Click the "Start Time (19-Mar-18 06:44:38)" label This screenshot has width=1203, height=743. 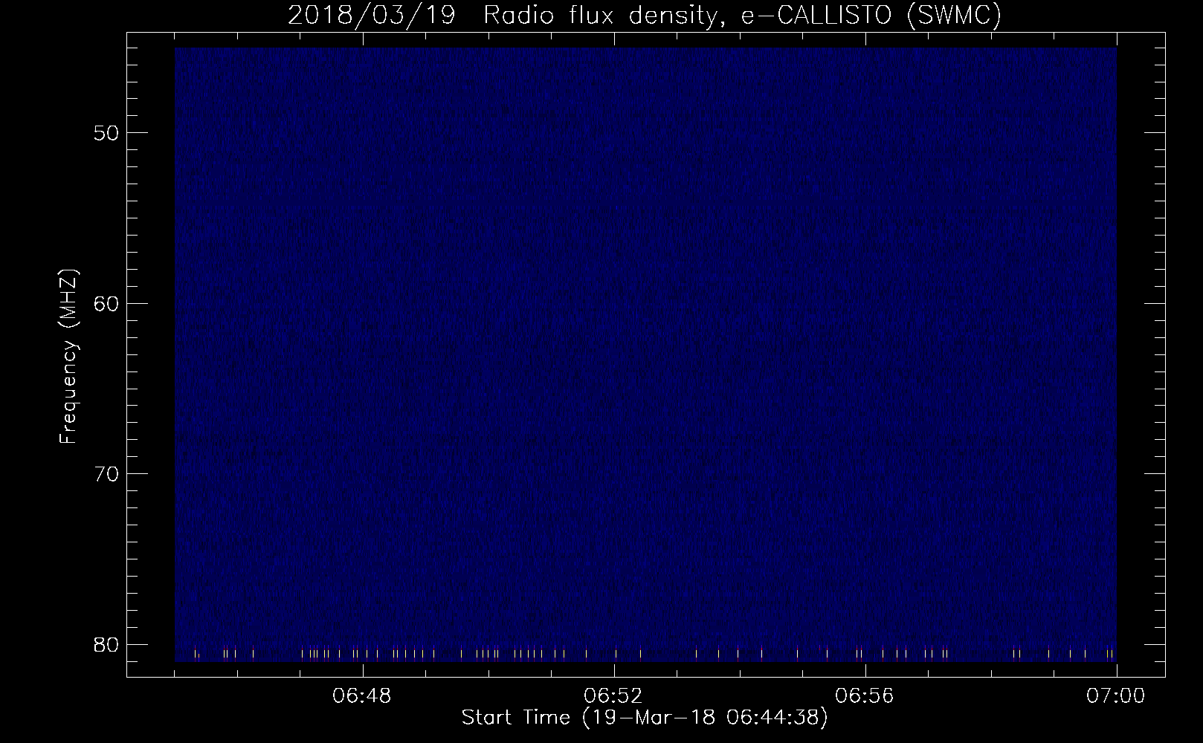point(645,718)
